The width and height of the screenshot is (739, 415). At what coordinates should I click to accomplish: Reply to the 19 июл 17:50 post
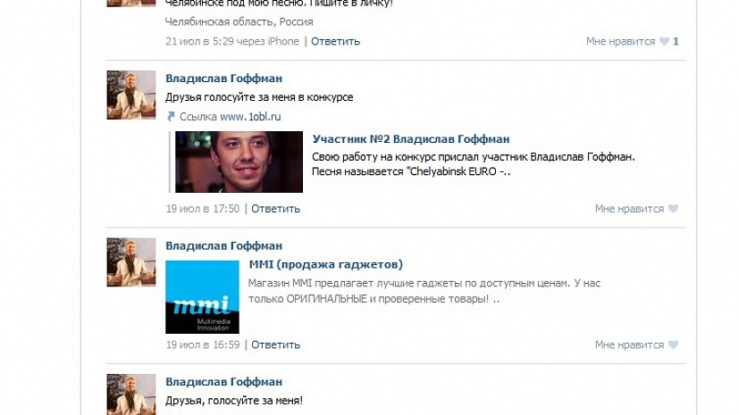point(275,209)
